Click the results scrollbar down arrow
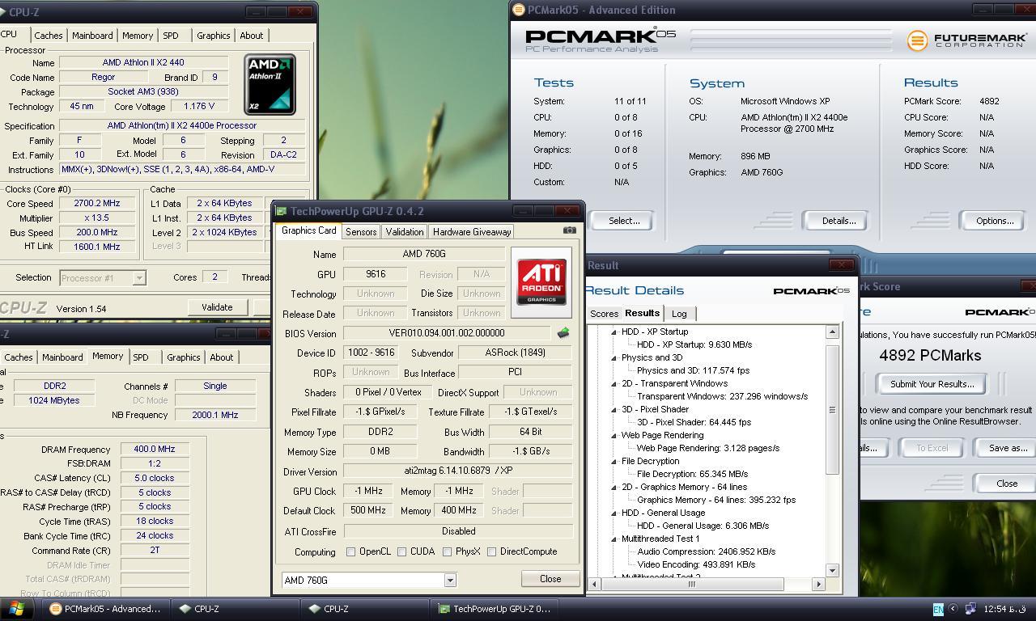This screenshot has width=1036, height=621. (x=831, y=570)
